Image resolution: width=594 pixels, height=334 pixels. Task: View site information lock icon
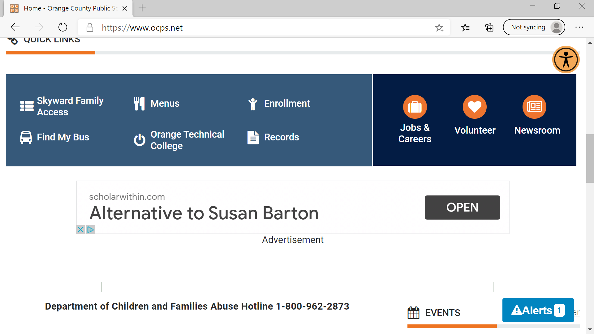click(x=90, y=28)
